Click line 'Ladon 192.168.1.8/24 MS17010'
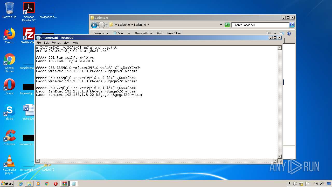The height and width of the screenshot is (187, 332). (x=65, y=61)
